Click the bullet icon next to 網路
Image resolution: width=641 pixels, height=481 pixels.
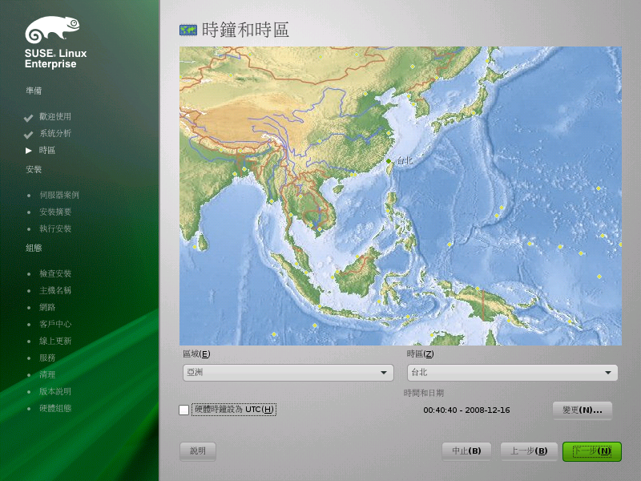coord(29,308)
